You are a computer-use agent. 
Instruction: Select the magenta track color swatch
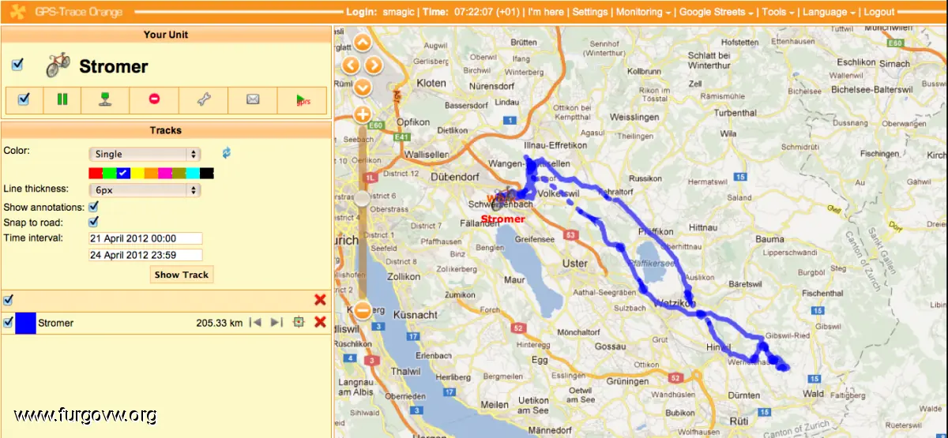(x=165, y=172)
